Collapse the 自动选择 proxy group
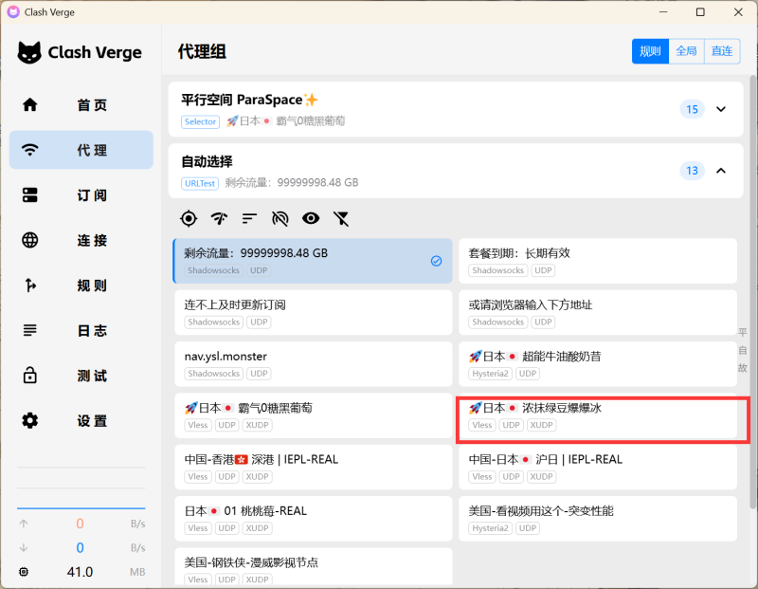Screen dimensions: 758x589 click(722, 171)
